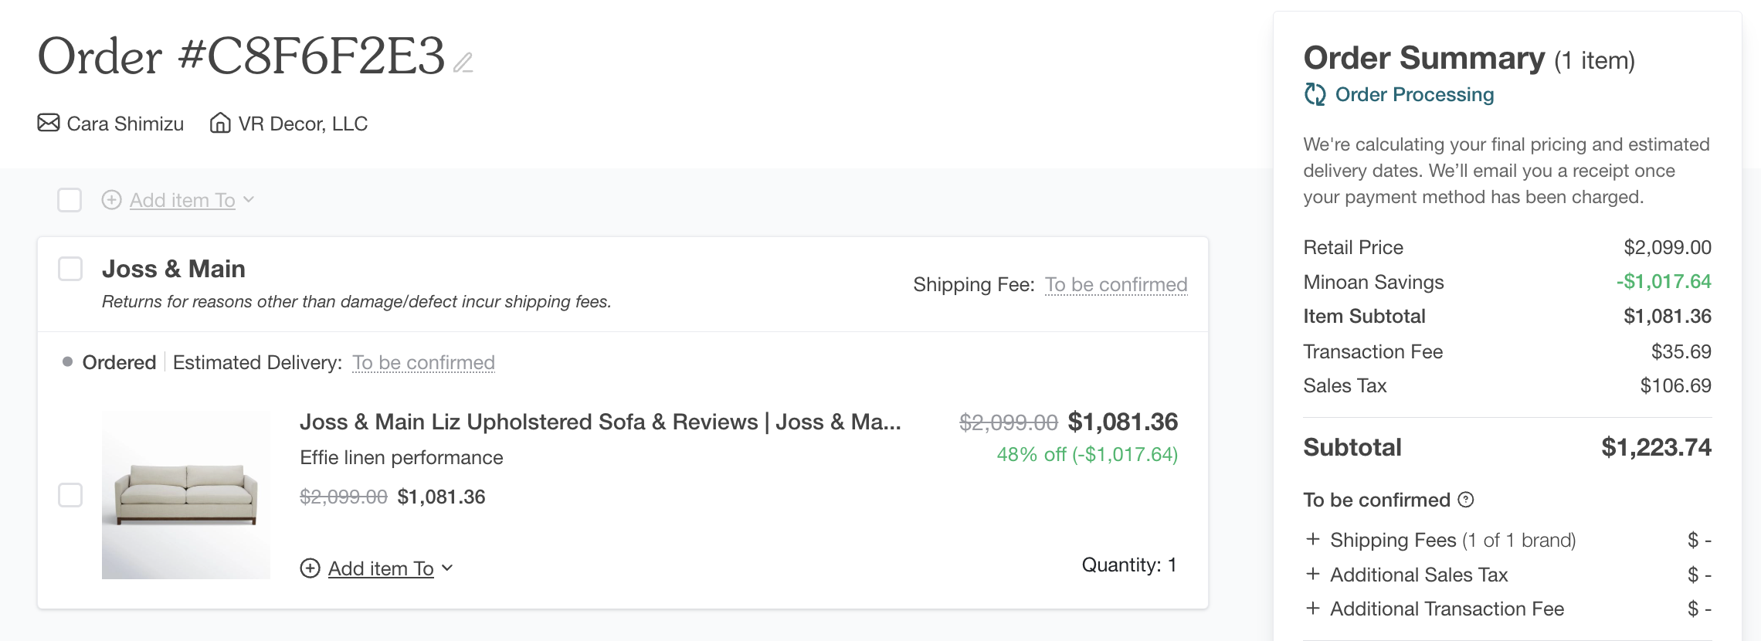Check the Joss & Main brand checkbox
The height and width of the screenshot is (641, 1761).
[70, 269]
